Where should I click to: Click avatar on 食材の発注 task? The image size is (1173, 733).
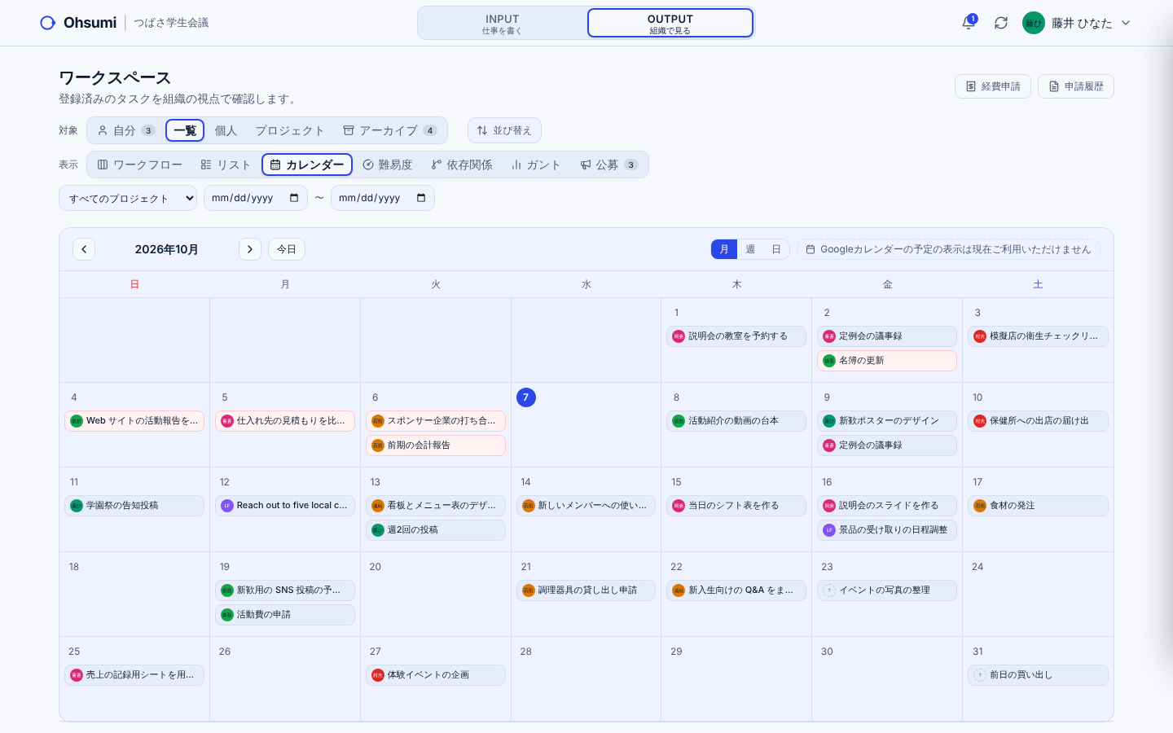(x=980, y=506)
